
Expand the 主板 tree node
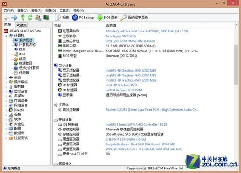click(6, 78)
